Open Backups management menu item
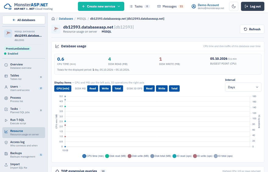 pos(24,155)
